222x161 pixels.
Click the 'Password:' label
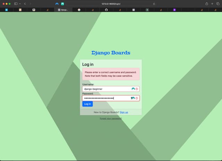point(88,94)
